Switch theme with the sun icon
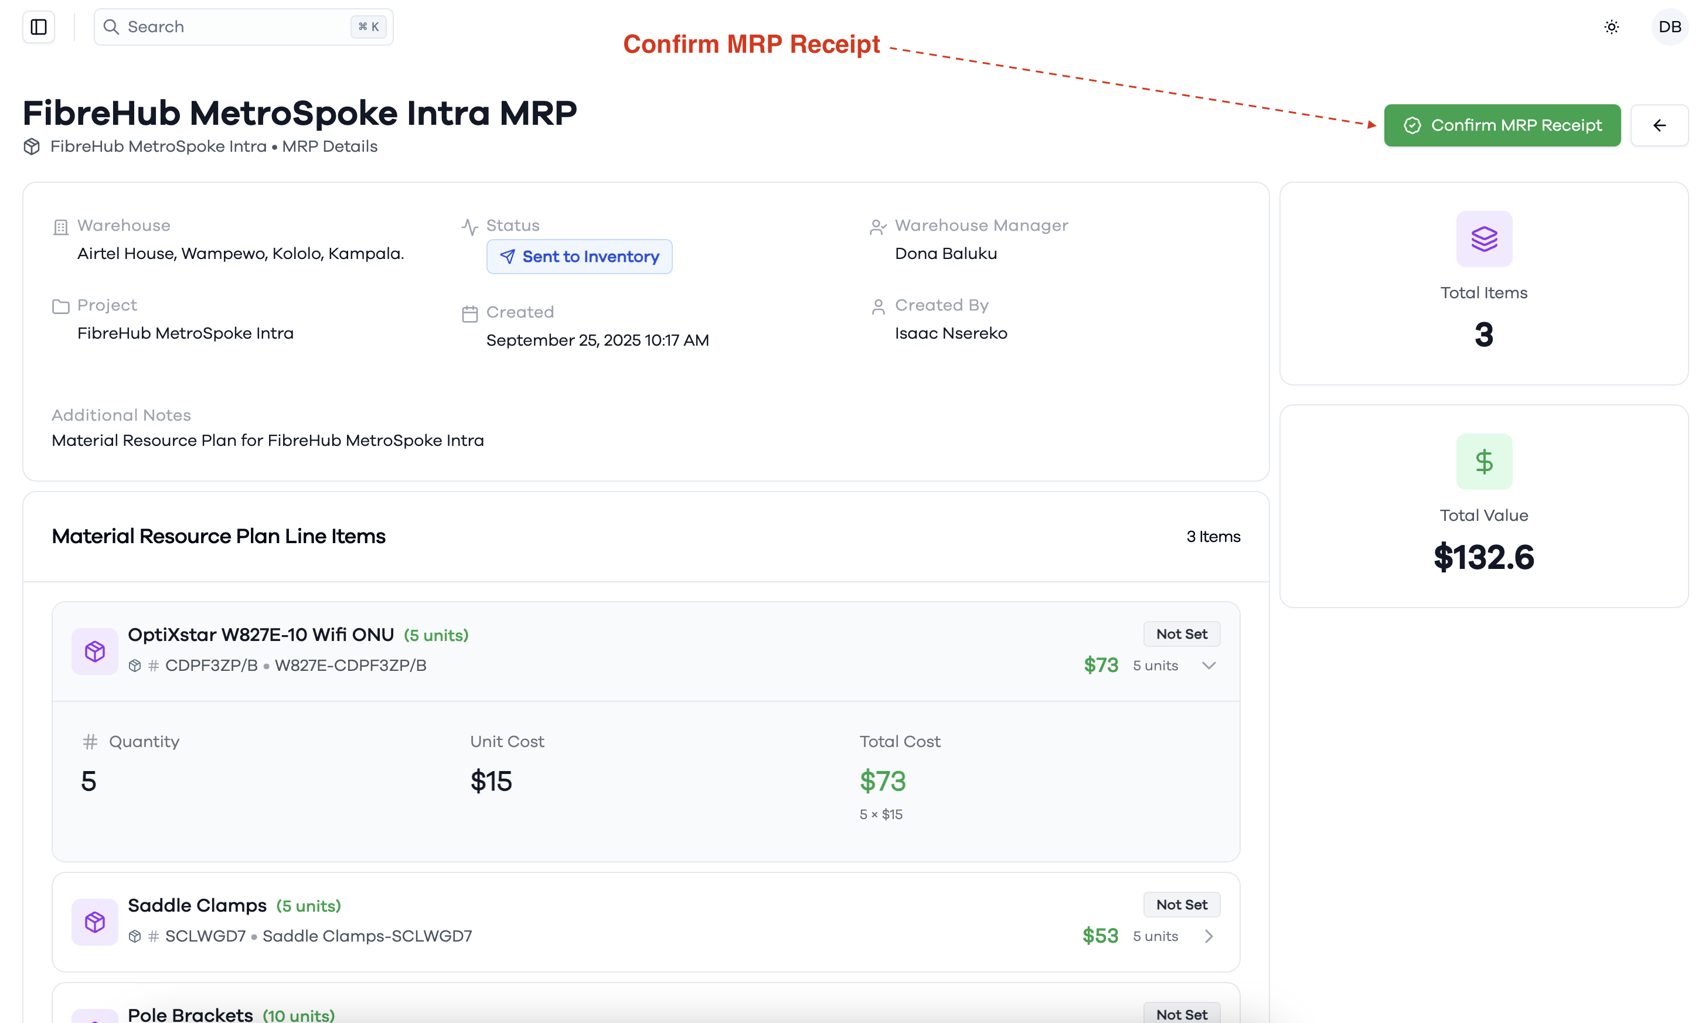1702x1023 pixels. pyautogui.click(x=1611, y=27)
